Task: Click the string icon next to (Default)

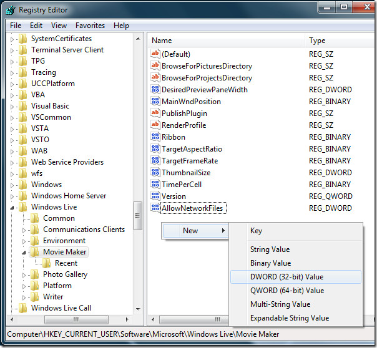Action: [155, 54]
